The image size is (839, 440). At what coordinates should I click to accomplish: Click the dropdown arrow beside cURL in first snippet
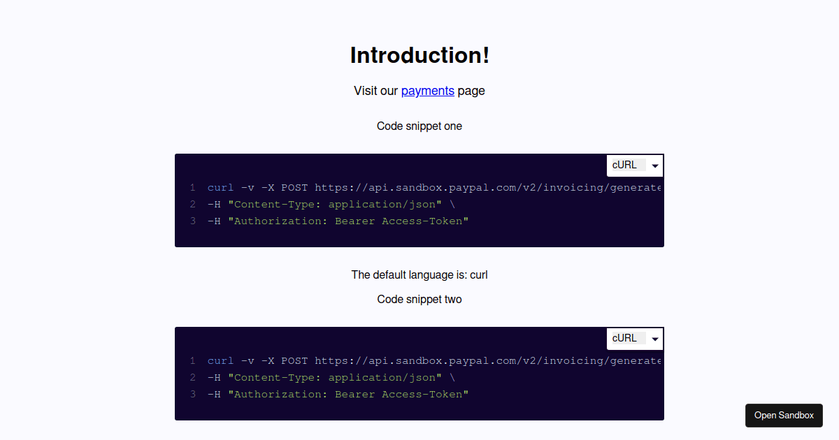[655, 165]
